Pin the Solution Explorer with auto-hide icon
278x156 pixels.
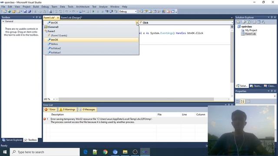[x=271, y=17]
